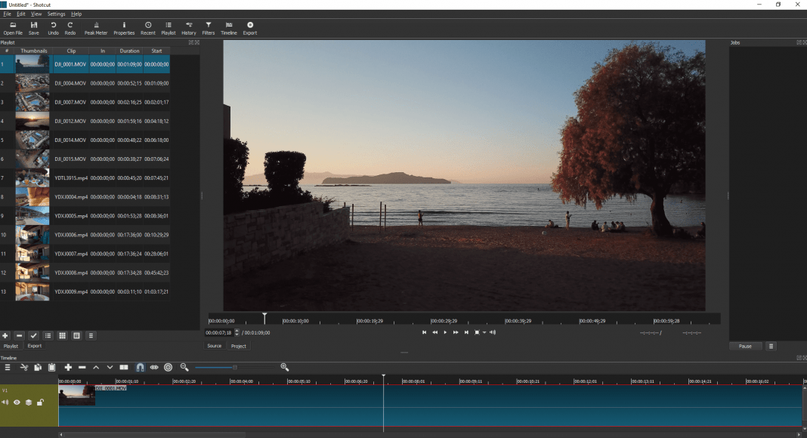Open the Export panel from the toolbar
The width and height of the screenshot is (807, 438).
point(250,28)
